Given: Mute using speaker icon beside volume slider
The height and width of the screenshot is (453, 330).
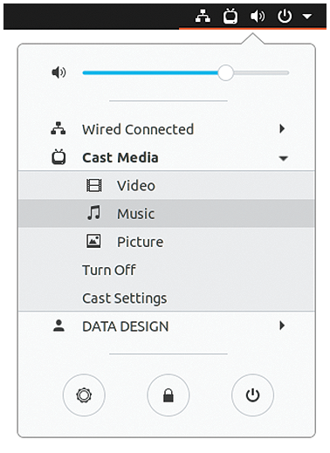Looking at the screenshot, I should coord(58,72).
